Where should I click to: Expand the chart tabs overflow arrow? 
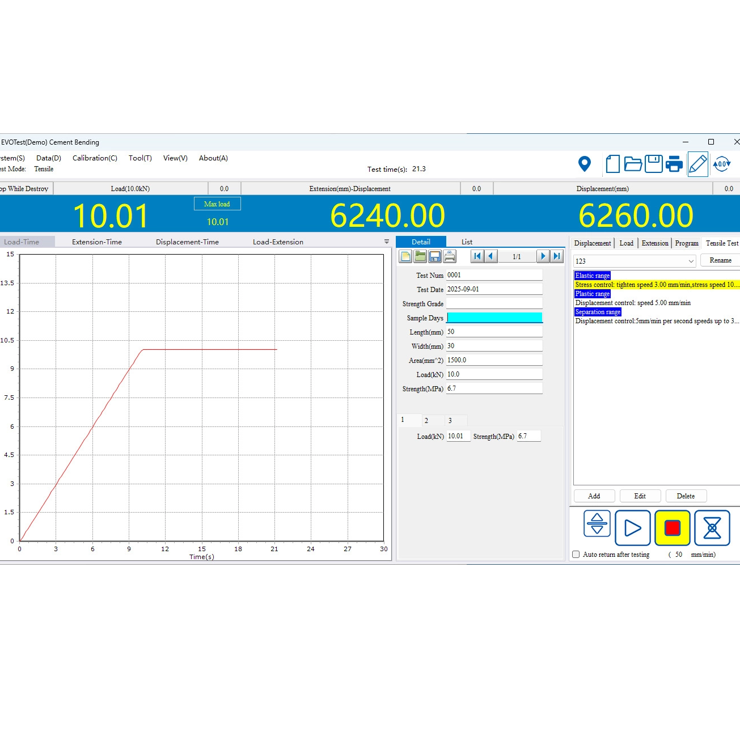[387, 242]
